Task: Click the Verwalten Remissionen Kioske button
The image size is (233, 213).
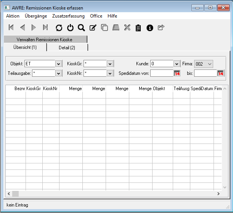Action: point(45,39)
